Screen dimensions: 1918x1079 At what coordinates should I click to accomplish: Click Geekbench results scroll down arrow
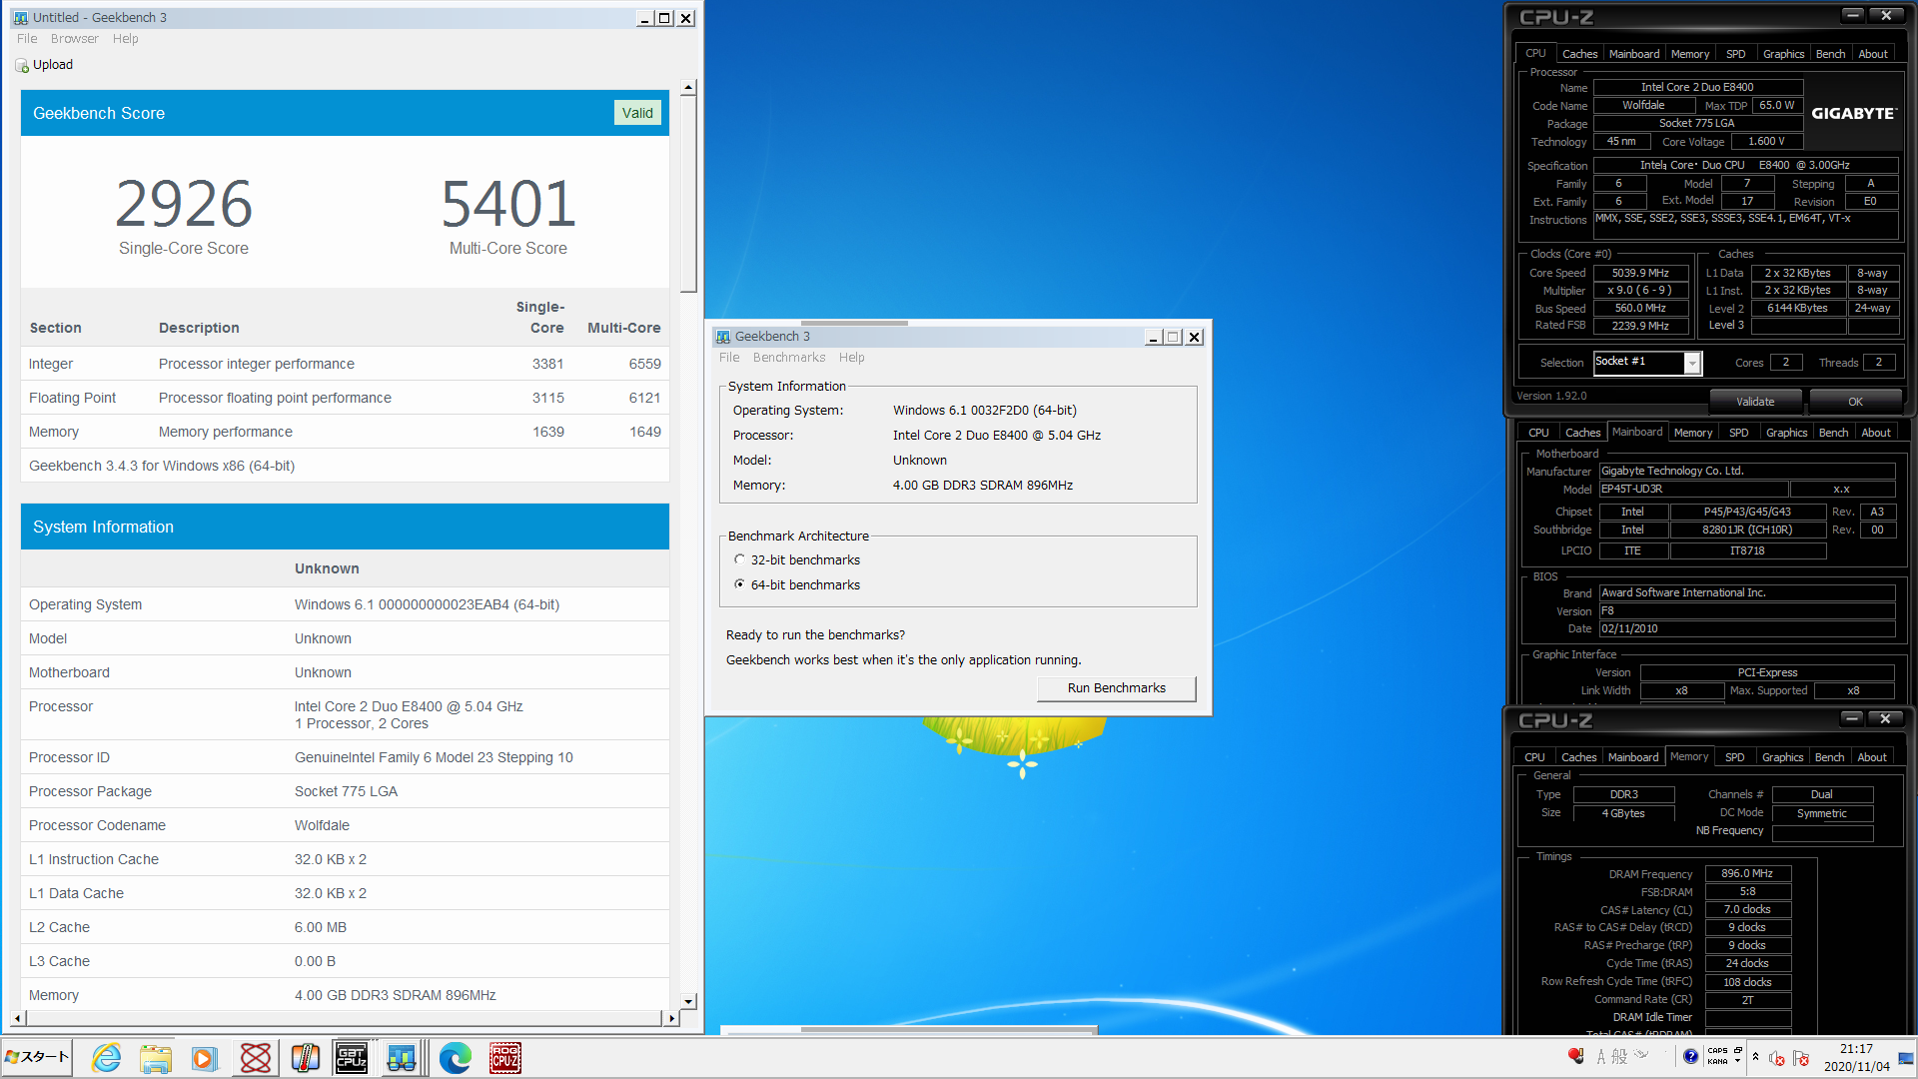(x=688, y=1001)
